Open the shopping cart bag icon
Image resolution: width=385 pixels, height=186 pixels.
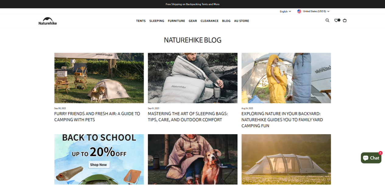click(345, 20)
